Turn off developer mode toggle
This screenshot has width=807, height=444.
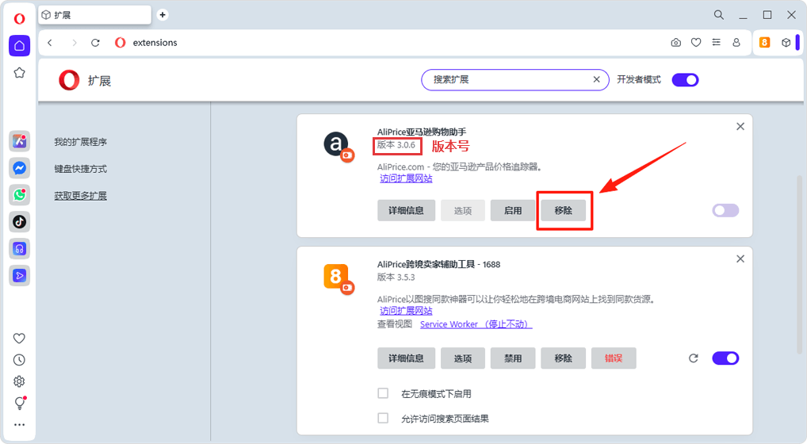point(685,80)
